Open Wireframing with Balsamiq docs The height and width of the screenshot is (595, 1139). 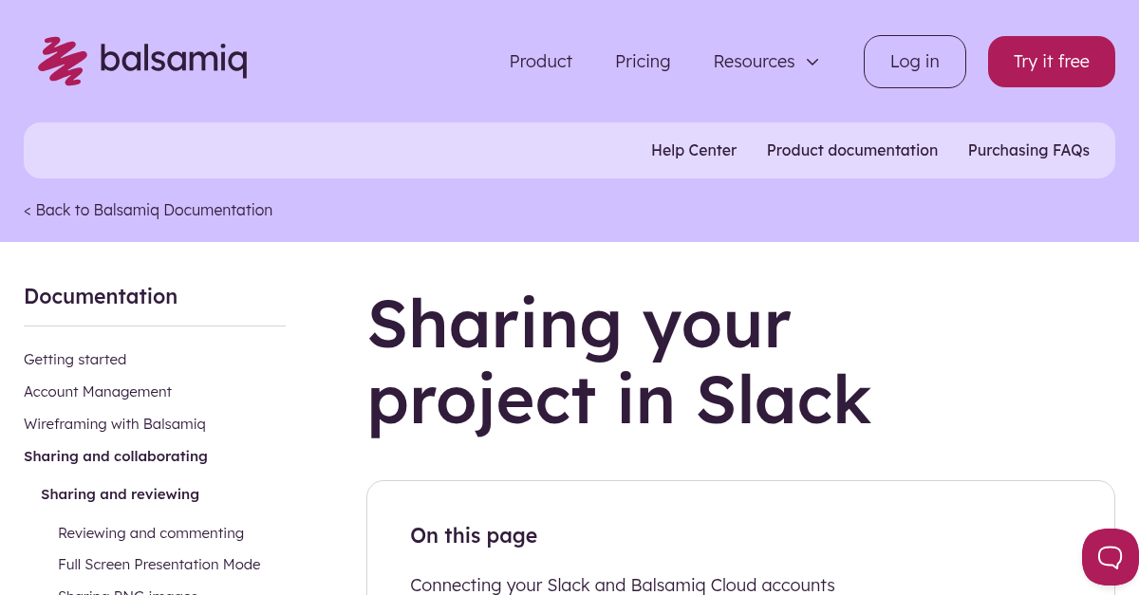(x=114, y=423)
